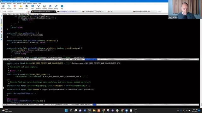Screen dimensions: 202x113
Task: Open the Macros menu
Action: [35, 3]
